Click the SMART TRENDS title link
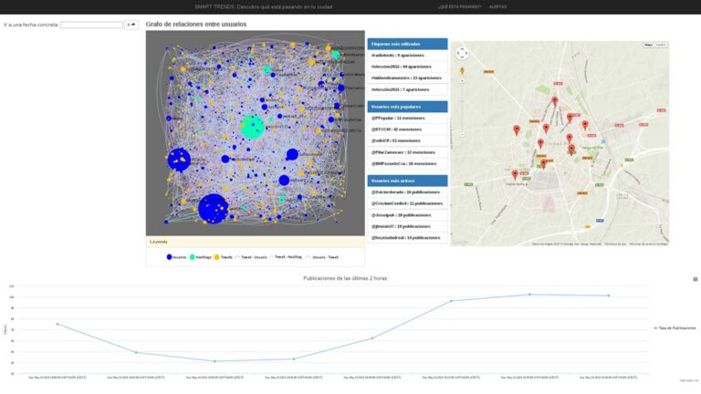The width and height of the screenshot is (701, 394). click(x=263, y=6)
